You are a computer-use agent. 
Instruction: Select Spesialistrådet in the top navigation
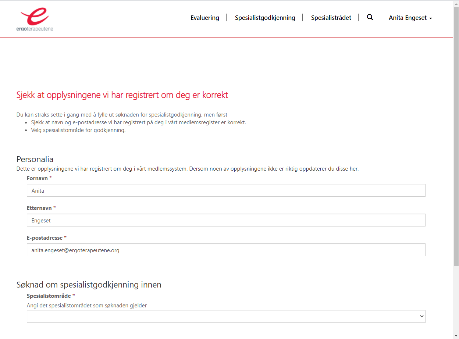click(331, 18)
